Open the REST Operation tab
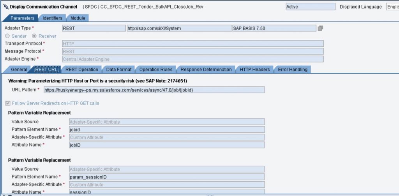 (82, 69)
